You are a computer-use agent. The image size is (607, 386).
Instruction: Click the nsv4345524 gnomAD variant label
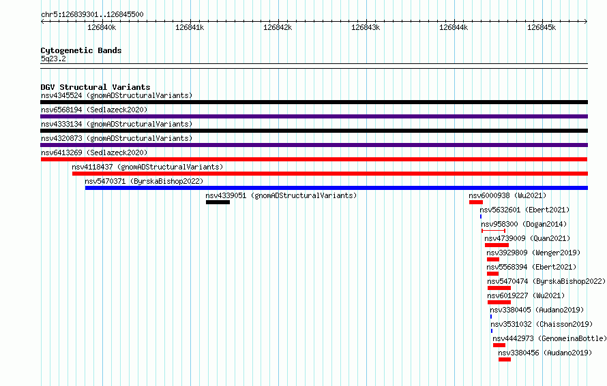(117, 95)
